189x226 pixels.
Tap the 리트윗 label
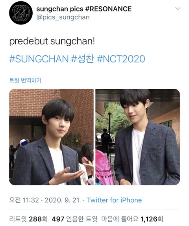[18, 219]
